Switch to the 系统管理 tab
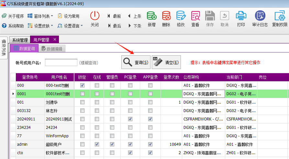 point(20,40)
